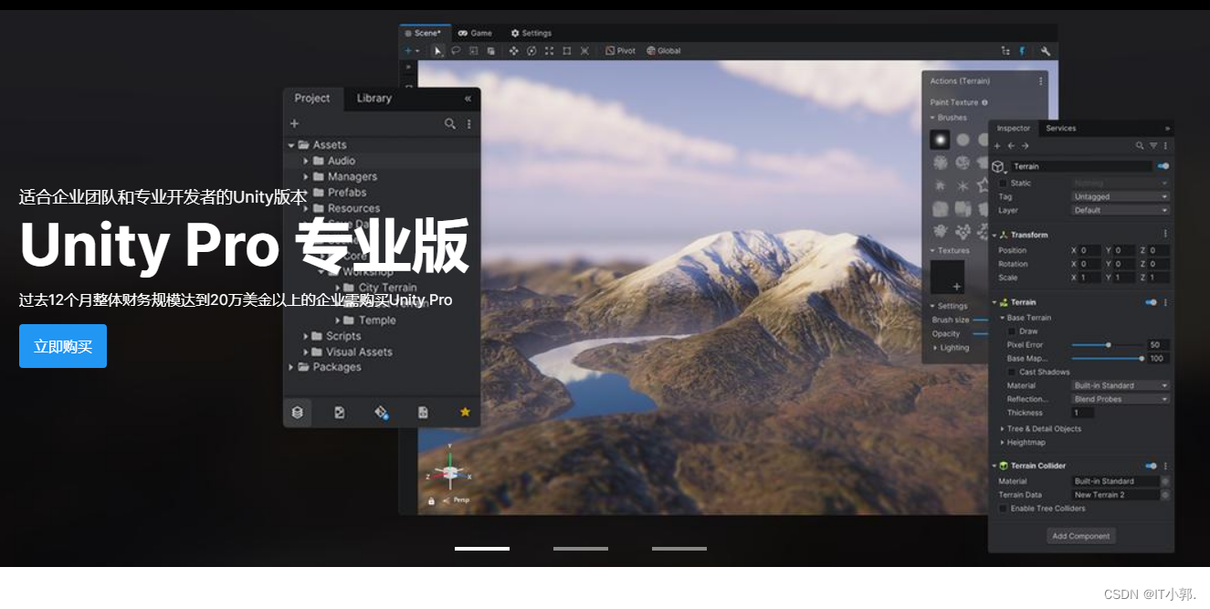
Task: Click the filter funnel icon in Inspector
Action: click(x=1152, y=146)
